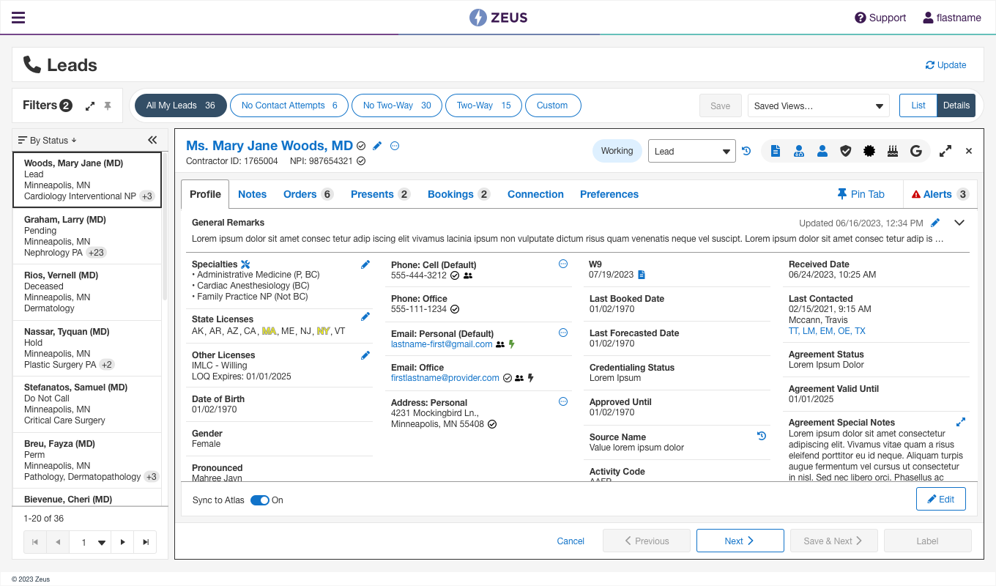Open the shield verification icon
The image size is (996, 586).
pos(846,151)
